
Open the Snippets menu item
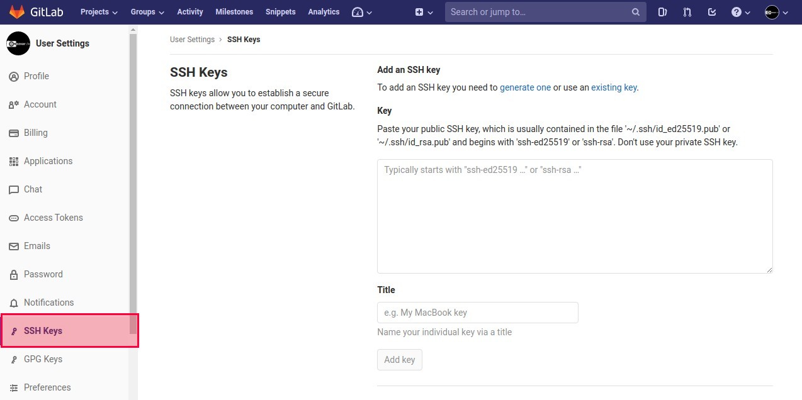click(281, 12)
